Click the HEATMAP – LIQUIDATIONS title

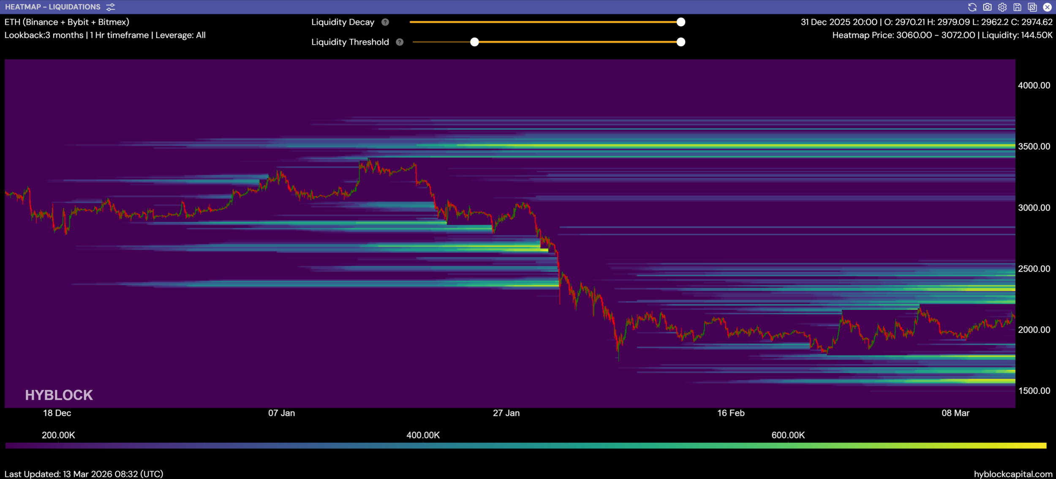pyautogui.click(x=53, y=7)
